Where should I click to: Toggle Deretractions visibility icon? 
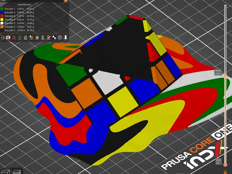tap(20, 37)
